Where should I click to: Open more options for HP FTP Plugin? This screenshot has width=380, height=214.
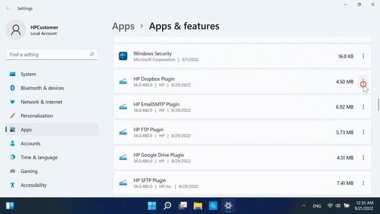pos(363,133)
